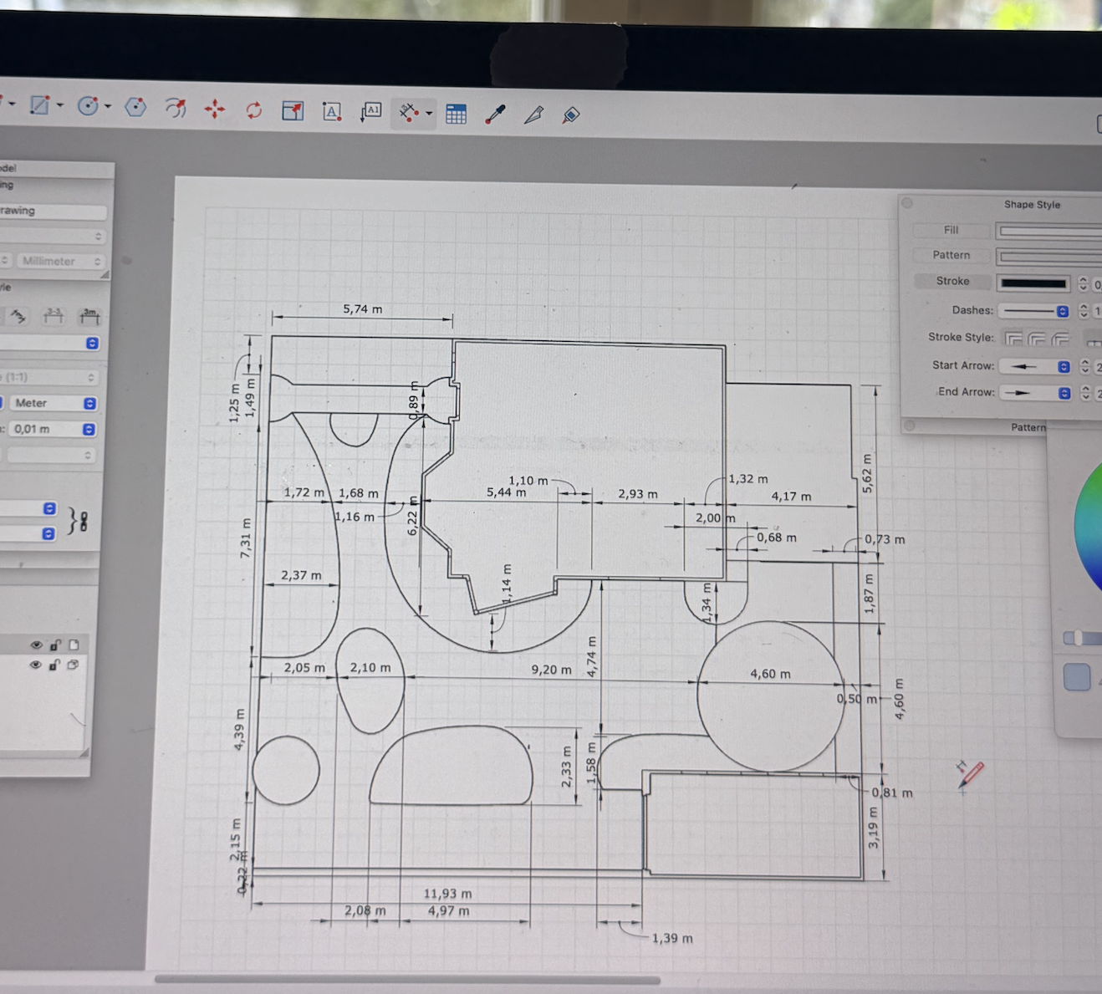Click the stacked pages icon in the lower layer row
This screenshot has width=1102, height=994.
(73, 665)
